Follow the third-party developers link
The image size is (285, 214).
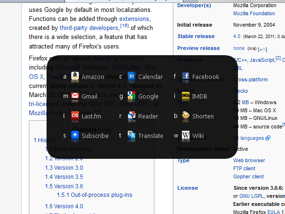coord(89,28)
